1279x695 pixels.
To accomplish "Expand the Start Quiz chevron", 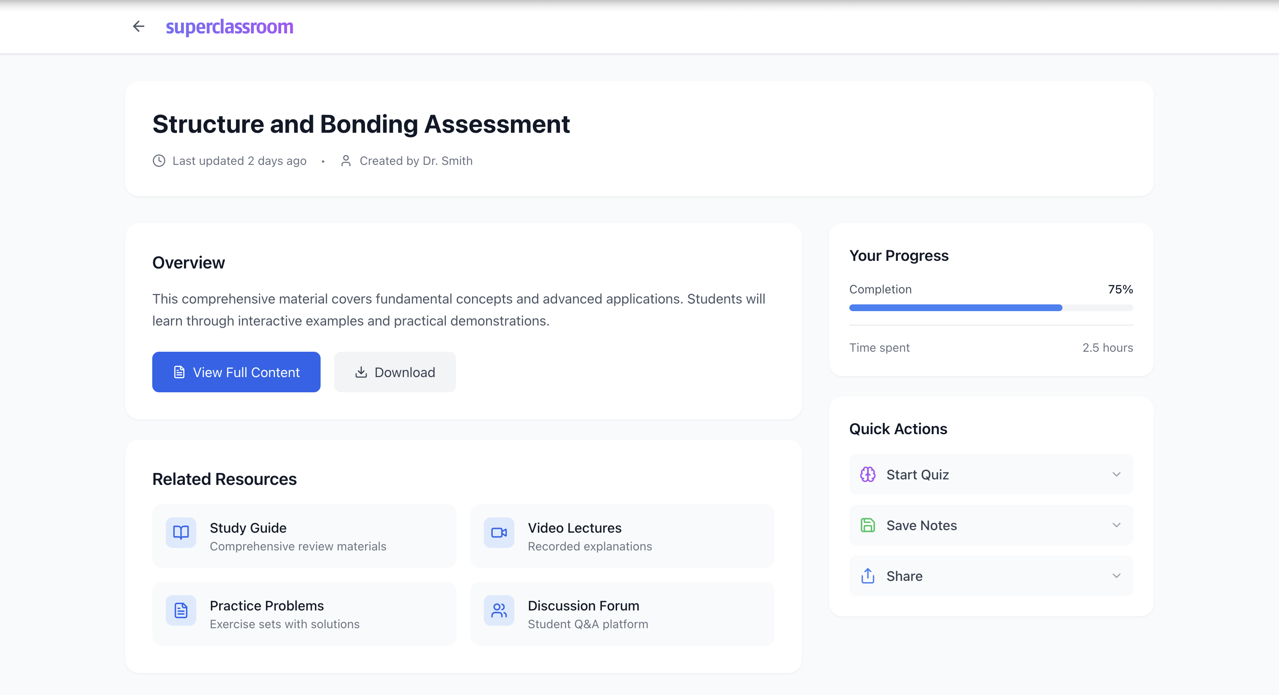I will point(1116,475).
